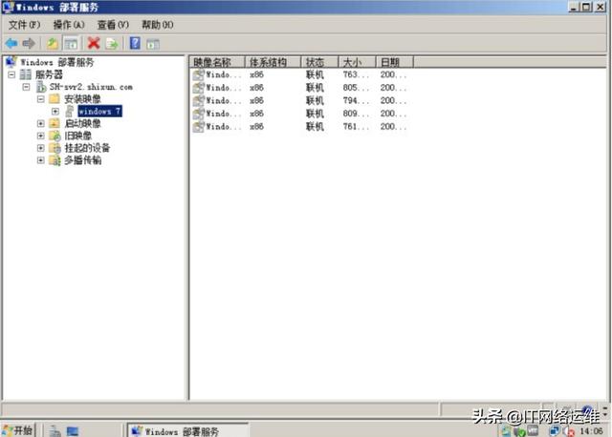
Task: Click the Windows 部署服务 taskbar button
Action: [188, 430]
